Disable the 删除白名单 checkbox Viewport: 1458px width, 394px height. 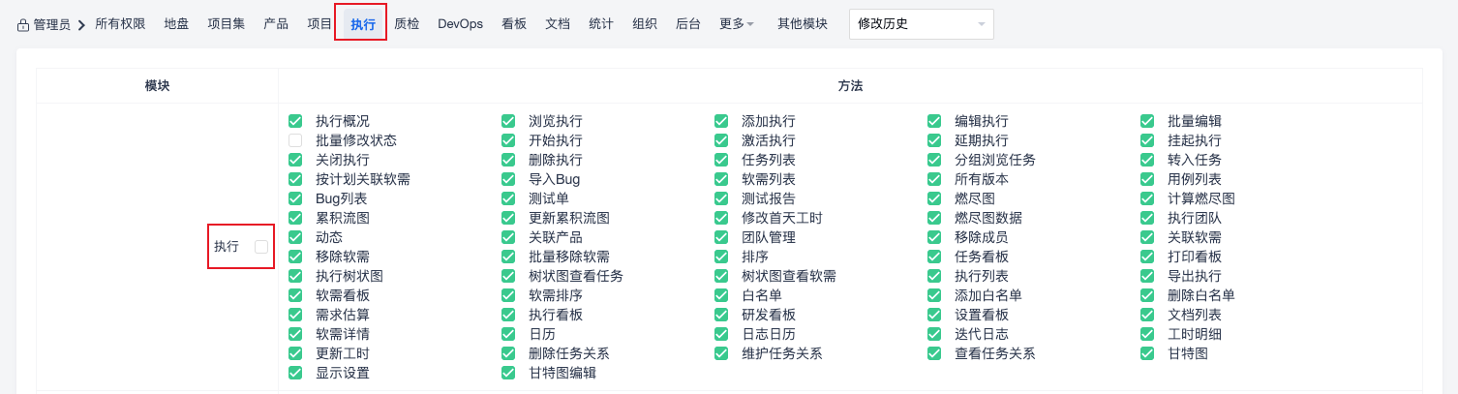click(1147, 295)
